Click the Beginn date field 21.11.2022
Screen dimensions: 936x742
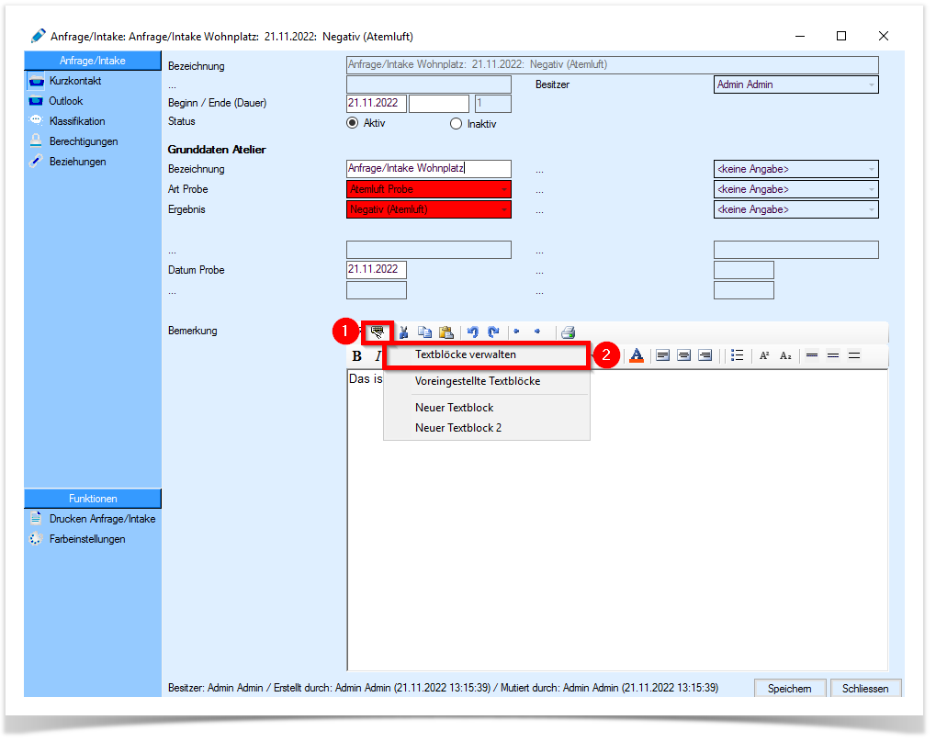click(376, 103)
